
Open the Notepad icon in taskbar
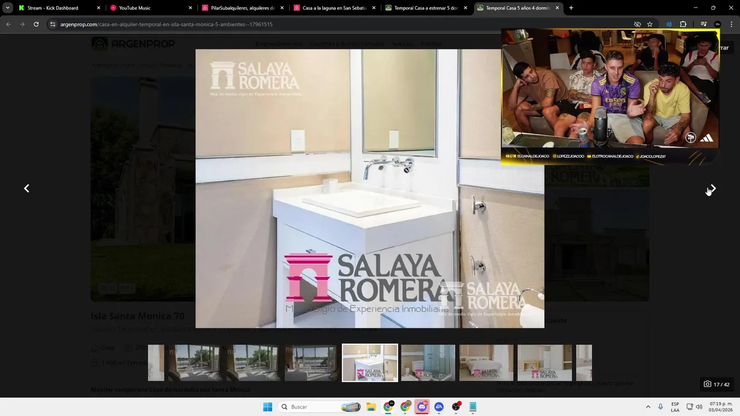[473, 407]
